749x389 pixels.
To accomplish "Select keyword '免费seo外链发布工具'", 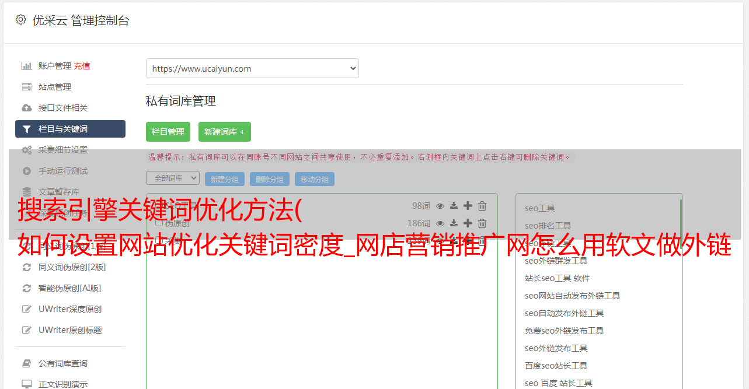I will pos(565,331).
